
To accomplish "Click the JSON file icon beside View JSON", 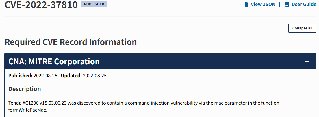I will pos(246,4).
